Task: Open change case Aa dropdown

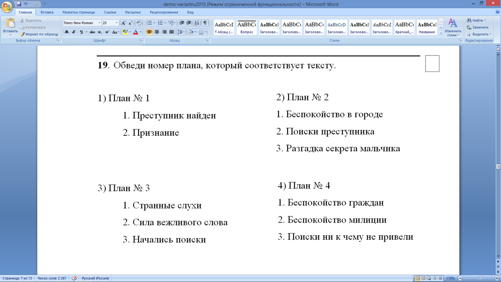Action: pyautogui.click(x=116, y=32)
